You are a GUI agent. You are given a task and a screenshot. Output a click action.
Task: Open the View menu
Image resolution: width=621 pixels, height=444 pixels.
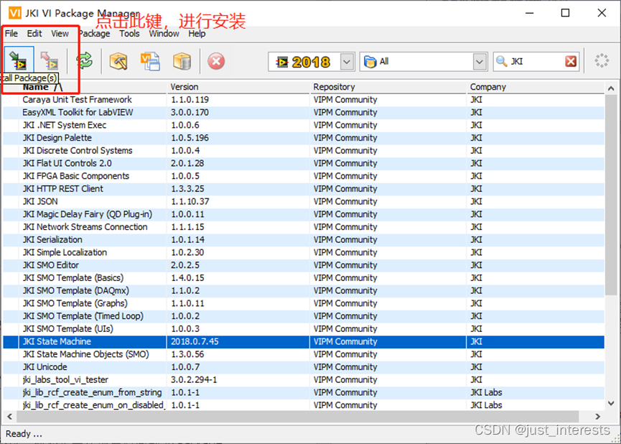coord(60,34)
